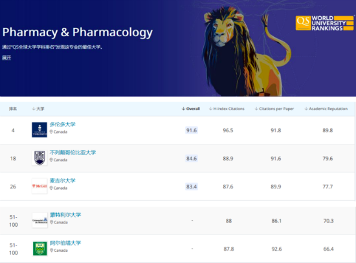The width and height of the screenshot is (356, 263).
Task: Sort by Citations per Paper column
Action: pyautogui.click(x=274, y=109)
